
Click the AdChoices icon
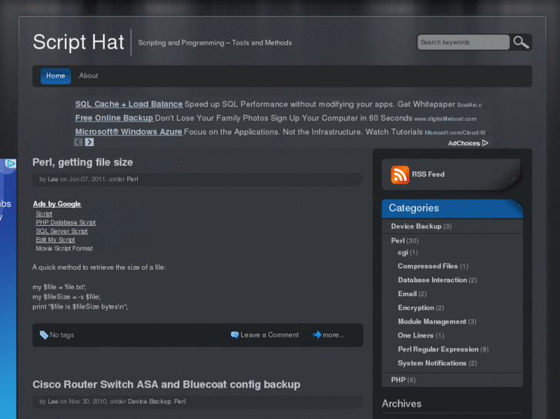point(485,143)
